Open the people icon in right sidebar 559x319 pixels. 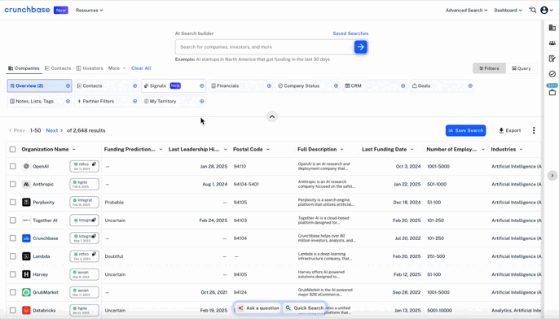pyautogui.click(x=552, y=43)
